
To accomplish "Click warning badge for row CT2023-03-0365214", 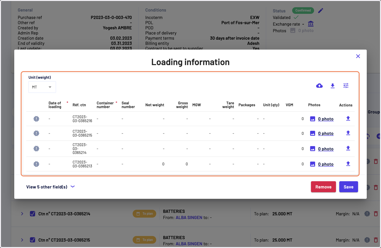I will pyautogui.click(x=37, y=149).
